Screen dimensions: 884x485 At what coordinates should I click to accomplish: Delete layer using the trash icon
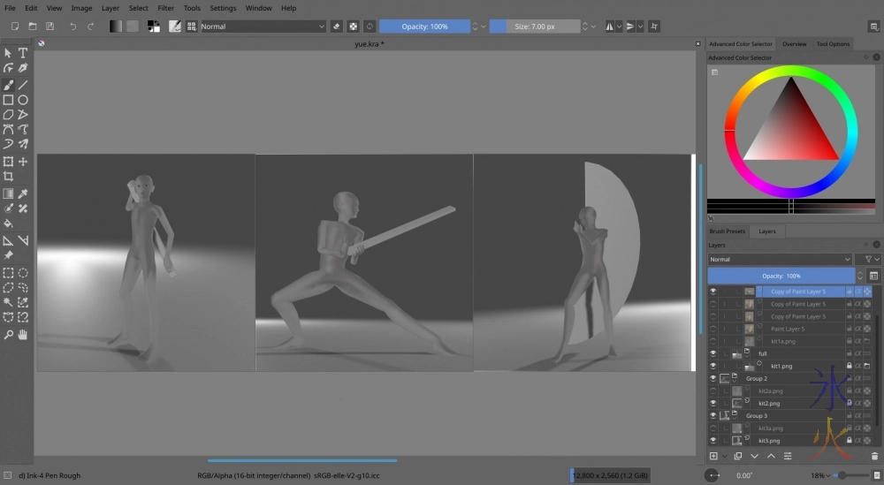(874, 456)
